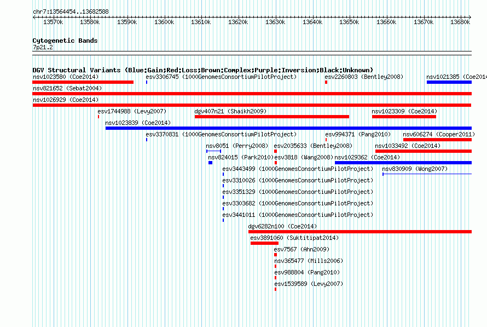
Task: Click the chr7:13564454..13682588 region label
Action: [71, 12]
